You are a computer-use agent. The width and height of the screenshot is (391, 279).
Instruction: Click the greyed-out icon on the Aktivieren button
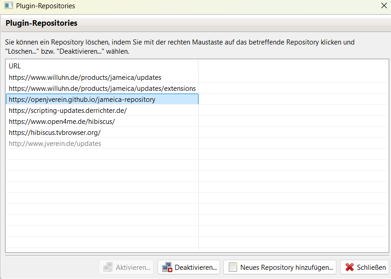pos(108,267)
